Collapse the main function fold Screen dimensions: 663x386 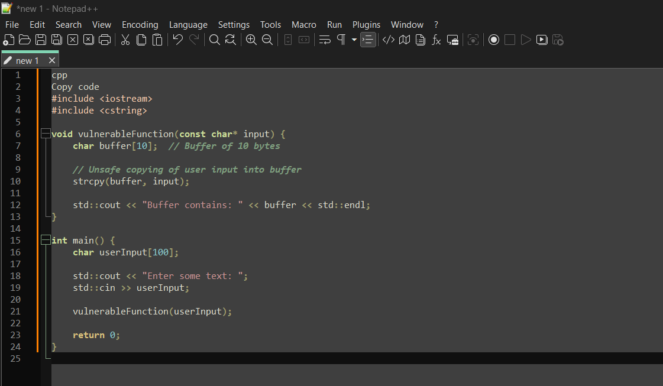click(x=46, y=240)
